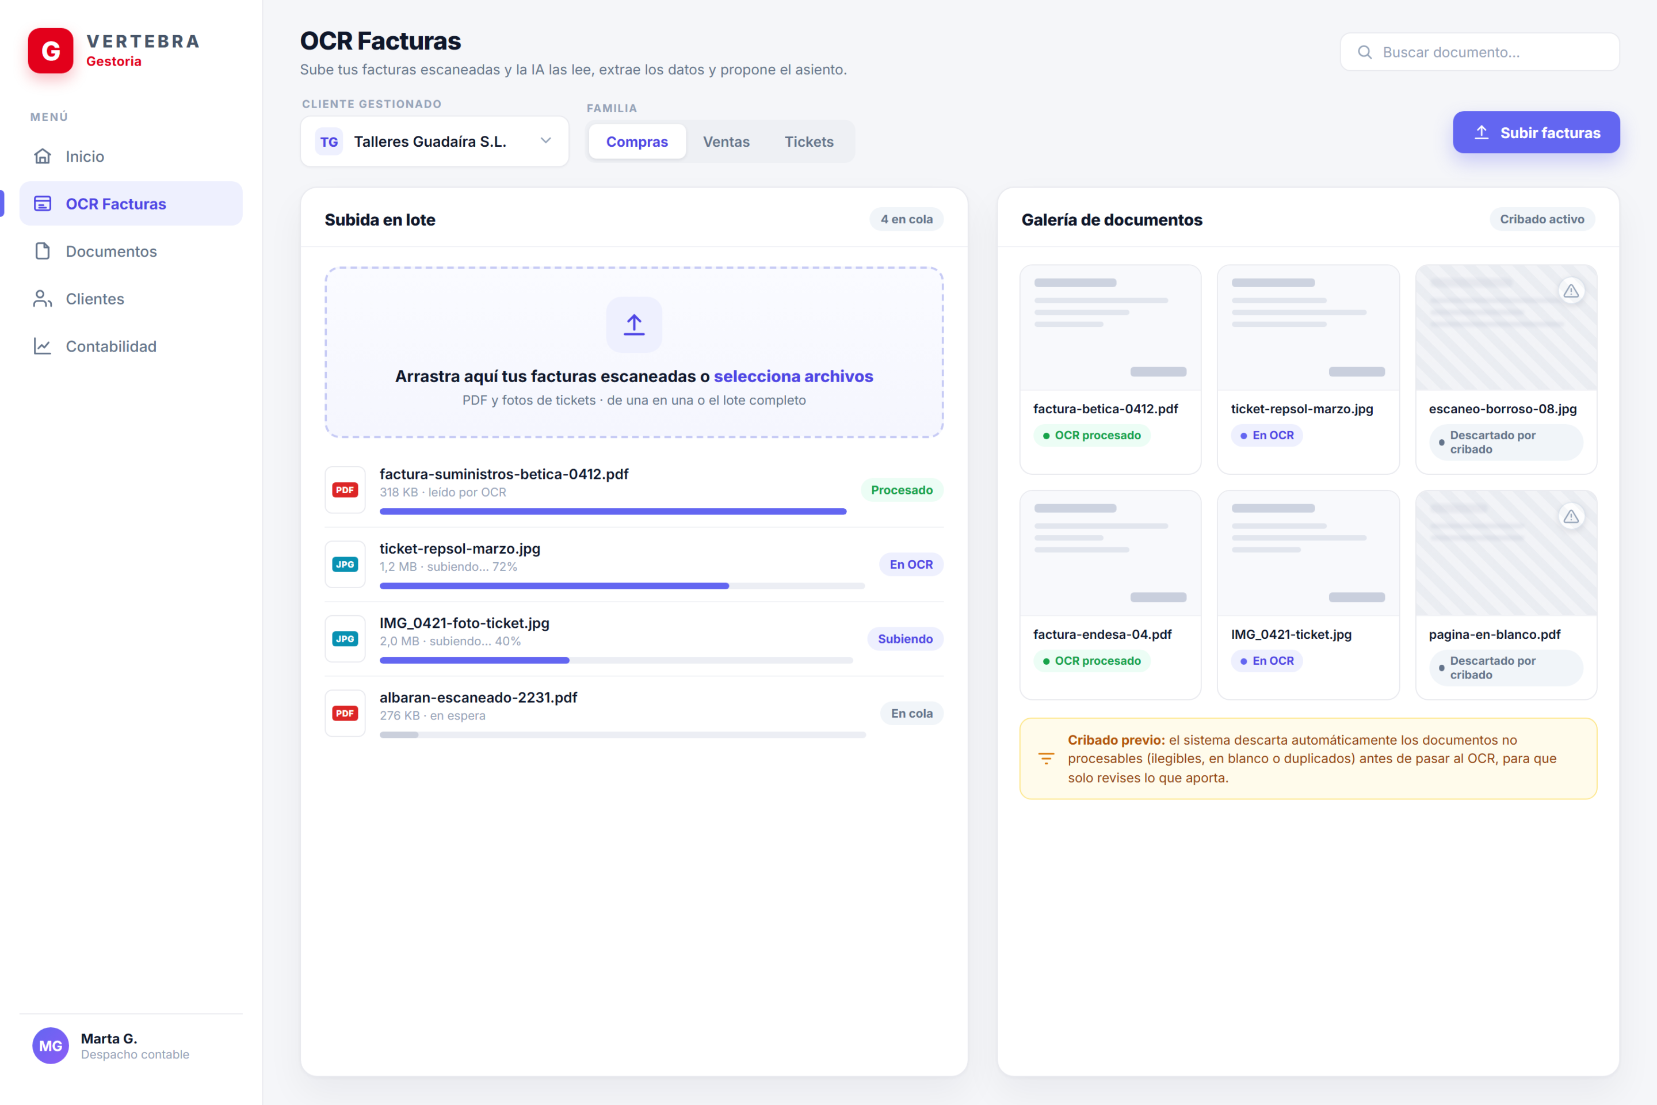The height and width of the screenshot is (1105, 1657).
Task: Click Descartado por cribado on escaneo-borroso-08.jpg
Action: point(1506,443)
